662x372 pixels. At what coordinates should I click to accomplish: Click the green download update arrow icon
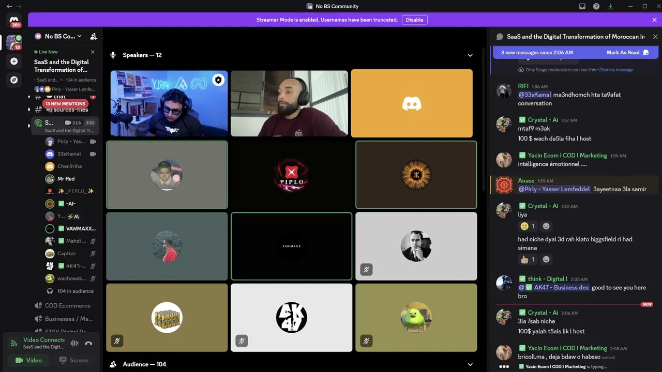610,6
